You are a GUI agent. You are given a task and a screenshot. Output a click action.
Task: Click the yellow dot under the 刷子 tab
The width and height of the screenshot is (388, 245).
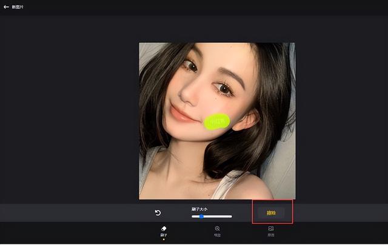coord(163,240)
